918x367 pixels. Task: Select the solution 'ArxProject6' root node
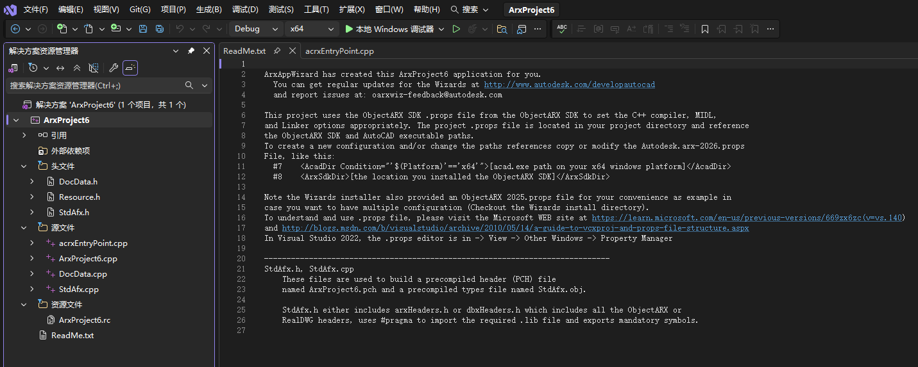[x=110, y=105]
